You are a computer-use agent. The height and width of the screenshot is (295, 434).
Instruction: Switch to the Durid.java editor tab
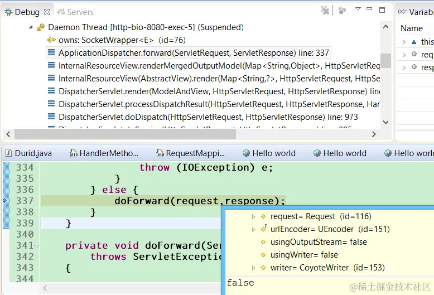pyautogui.click(x=29, y=153)
